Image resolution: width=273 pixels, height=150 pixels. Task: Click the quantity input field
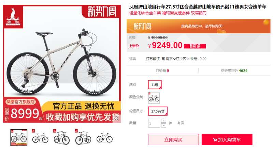(x=154, y=123)
